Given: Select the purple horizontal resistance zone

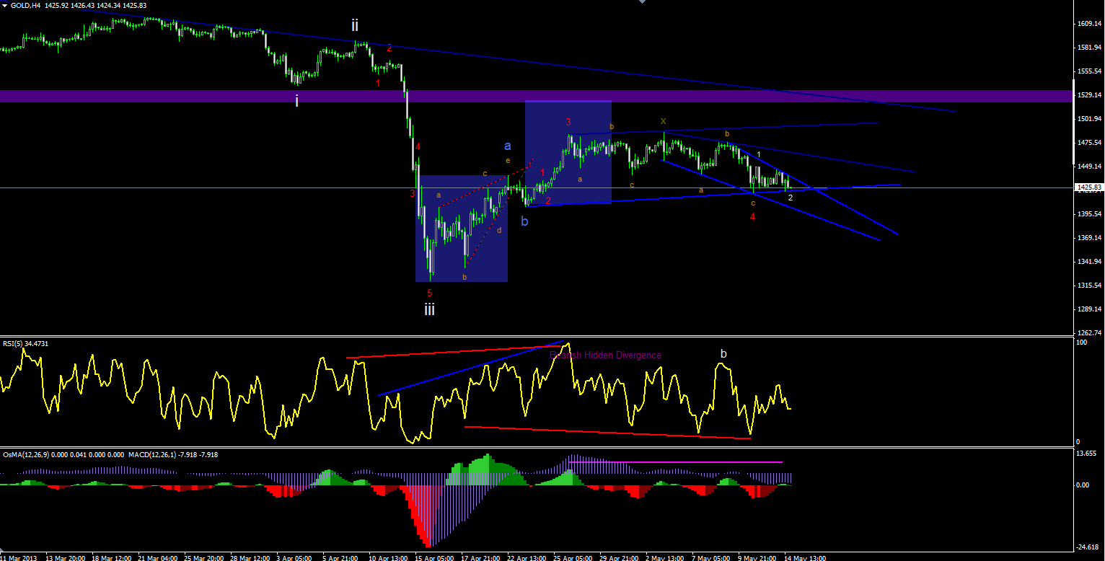Looking at the screenshot, I should [x=536, y=96].
